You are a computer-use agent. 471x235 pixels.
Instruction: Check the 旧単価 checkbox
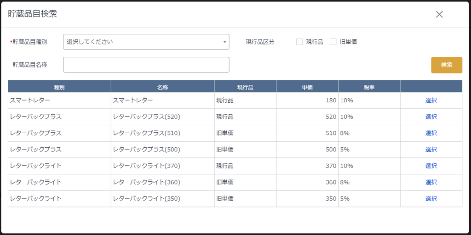[x=333, y=42]
